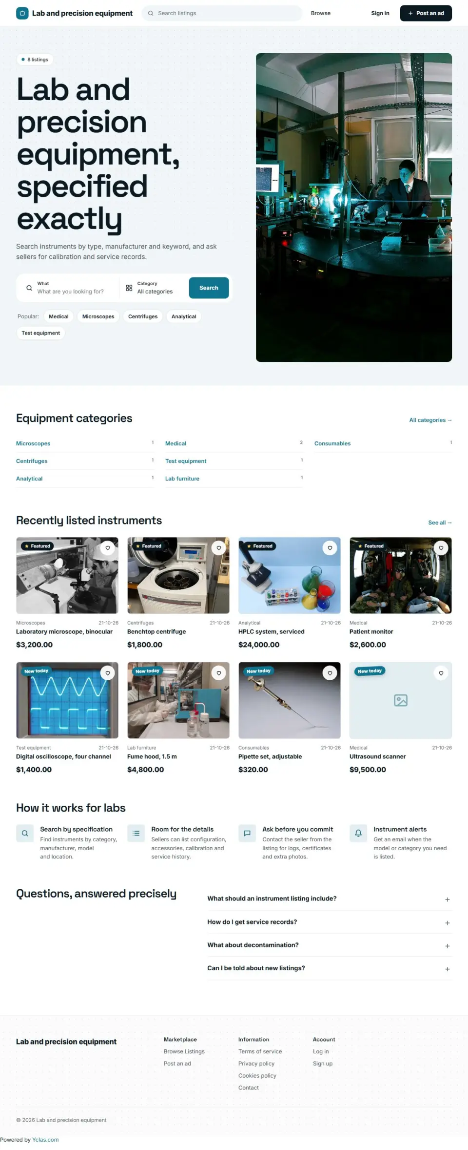Open footer Cookies policy link
The height and width of the screenshot is (1150, 468).
point(257,1075)
